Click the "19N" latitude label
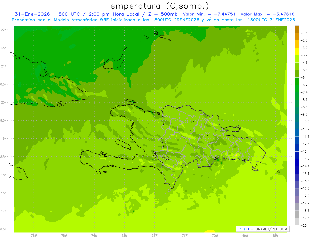 [4, 139]
